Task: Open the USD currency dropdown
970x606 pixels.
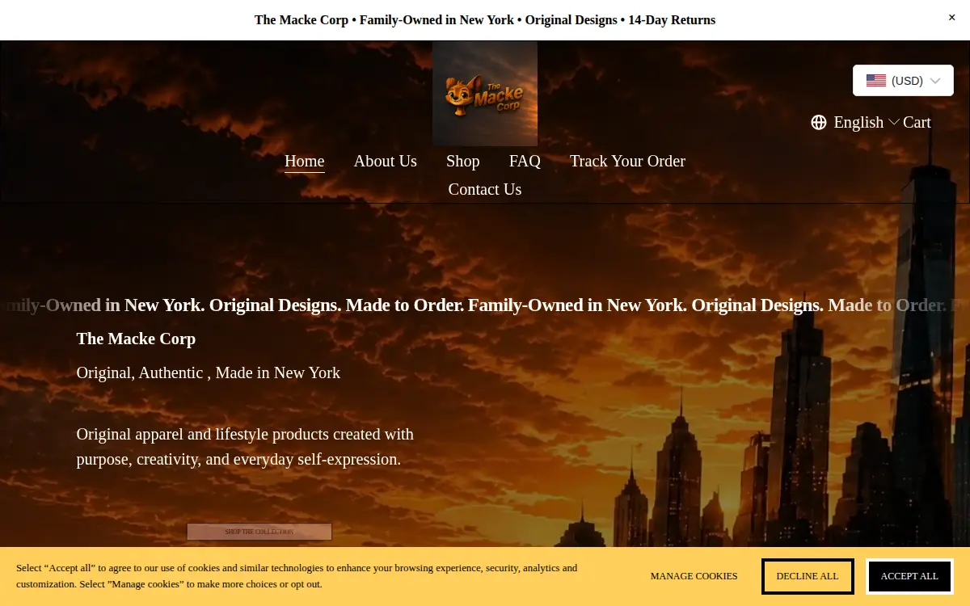Action: (903, 81)
